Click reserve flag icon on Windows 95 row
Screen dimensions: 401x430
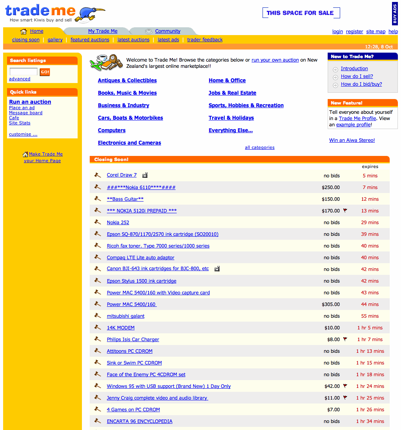pos(345,386)
